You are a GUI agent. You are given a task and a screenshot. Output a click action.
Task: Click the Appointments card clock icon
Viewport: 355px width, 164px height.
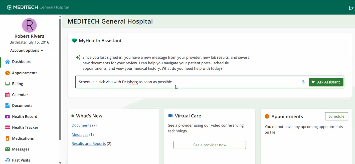[267, 116]
